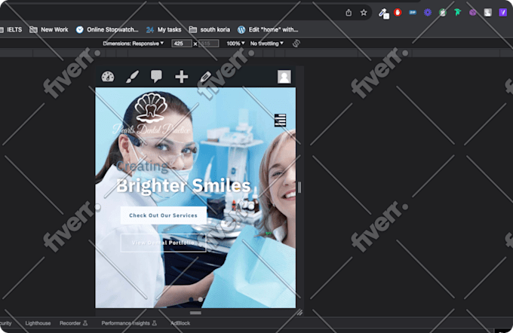
Task: Open the hamburger menu on site
Action: click(x=280, y=120)
